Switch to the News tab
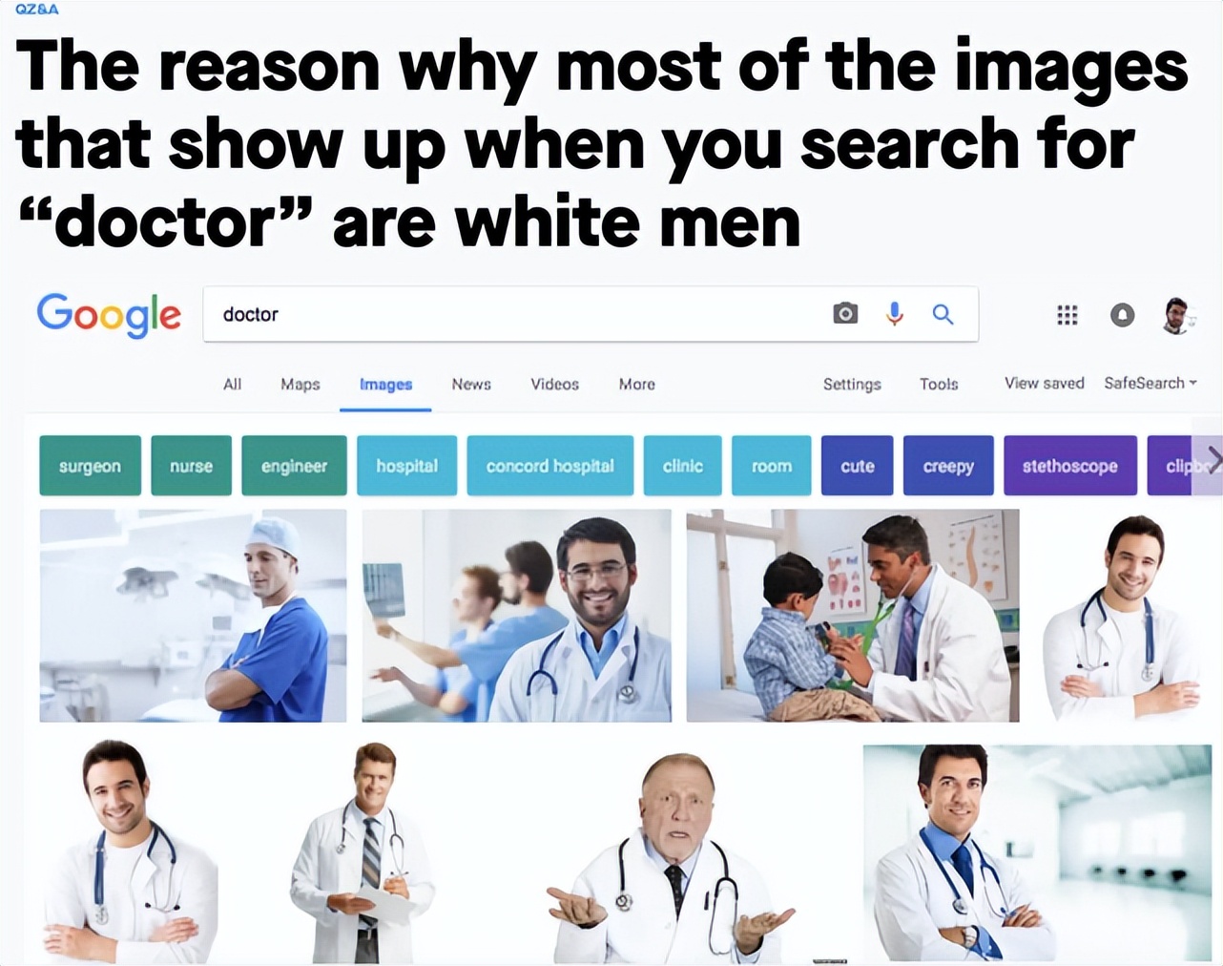This screenshot has width=1223, height=966. point(471,384)
